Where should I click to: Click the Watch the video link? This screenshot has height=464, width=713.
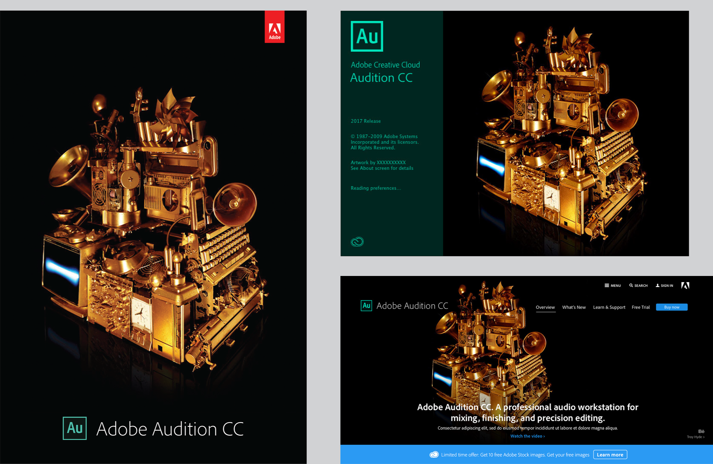pos(527,436)
